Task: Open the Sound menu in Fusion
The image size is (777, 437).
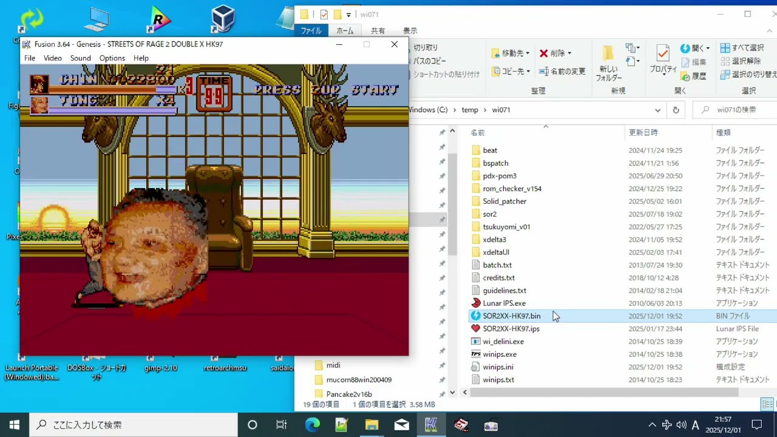Action: tap(80, 58)
